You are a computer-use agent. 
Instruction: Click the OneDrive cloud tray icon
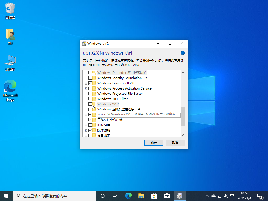pos(214,196)
